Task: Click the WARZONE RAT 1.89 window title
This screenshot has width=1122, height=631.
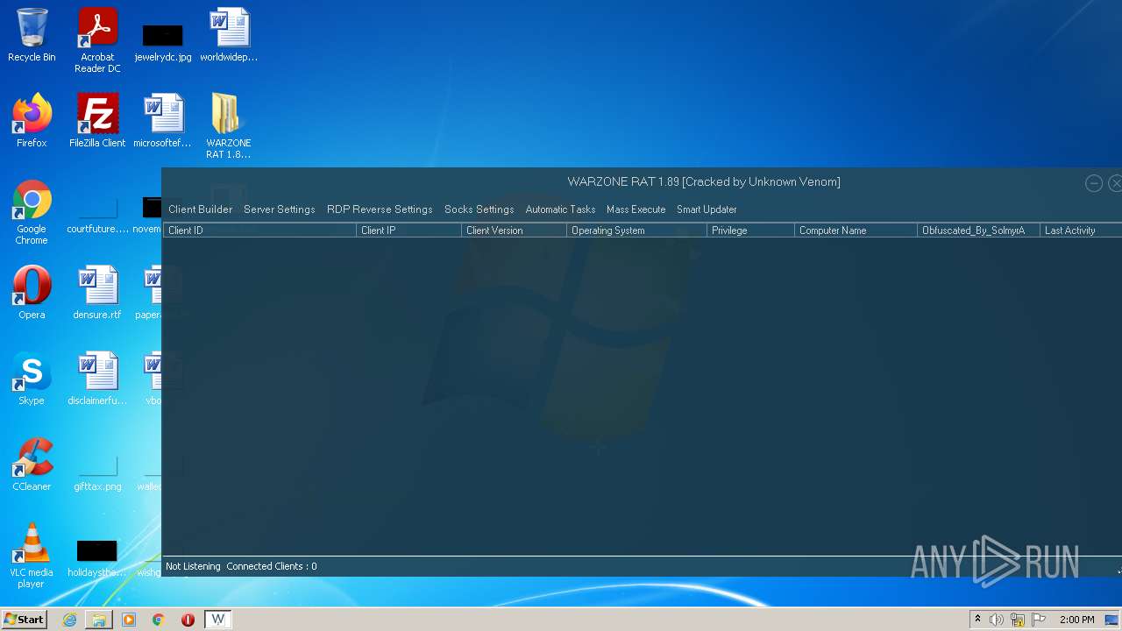Action: point(704,182)
